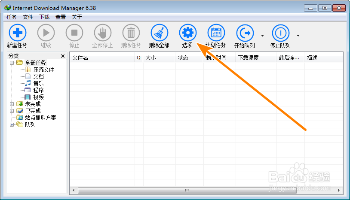This screenshot has height=200, width=350.
Task: Click the scrollbar right arrow
Action: pos(339,190)
